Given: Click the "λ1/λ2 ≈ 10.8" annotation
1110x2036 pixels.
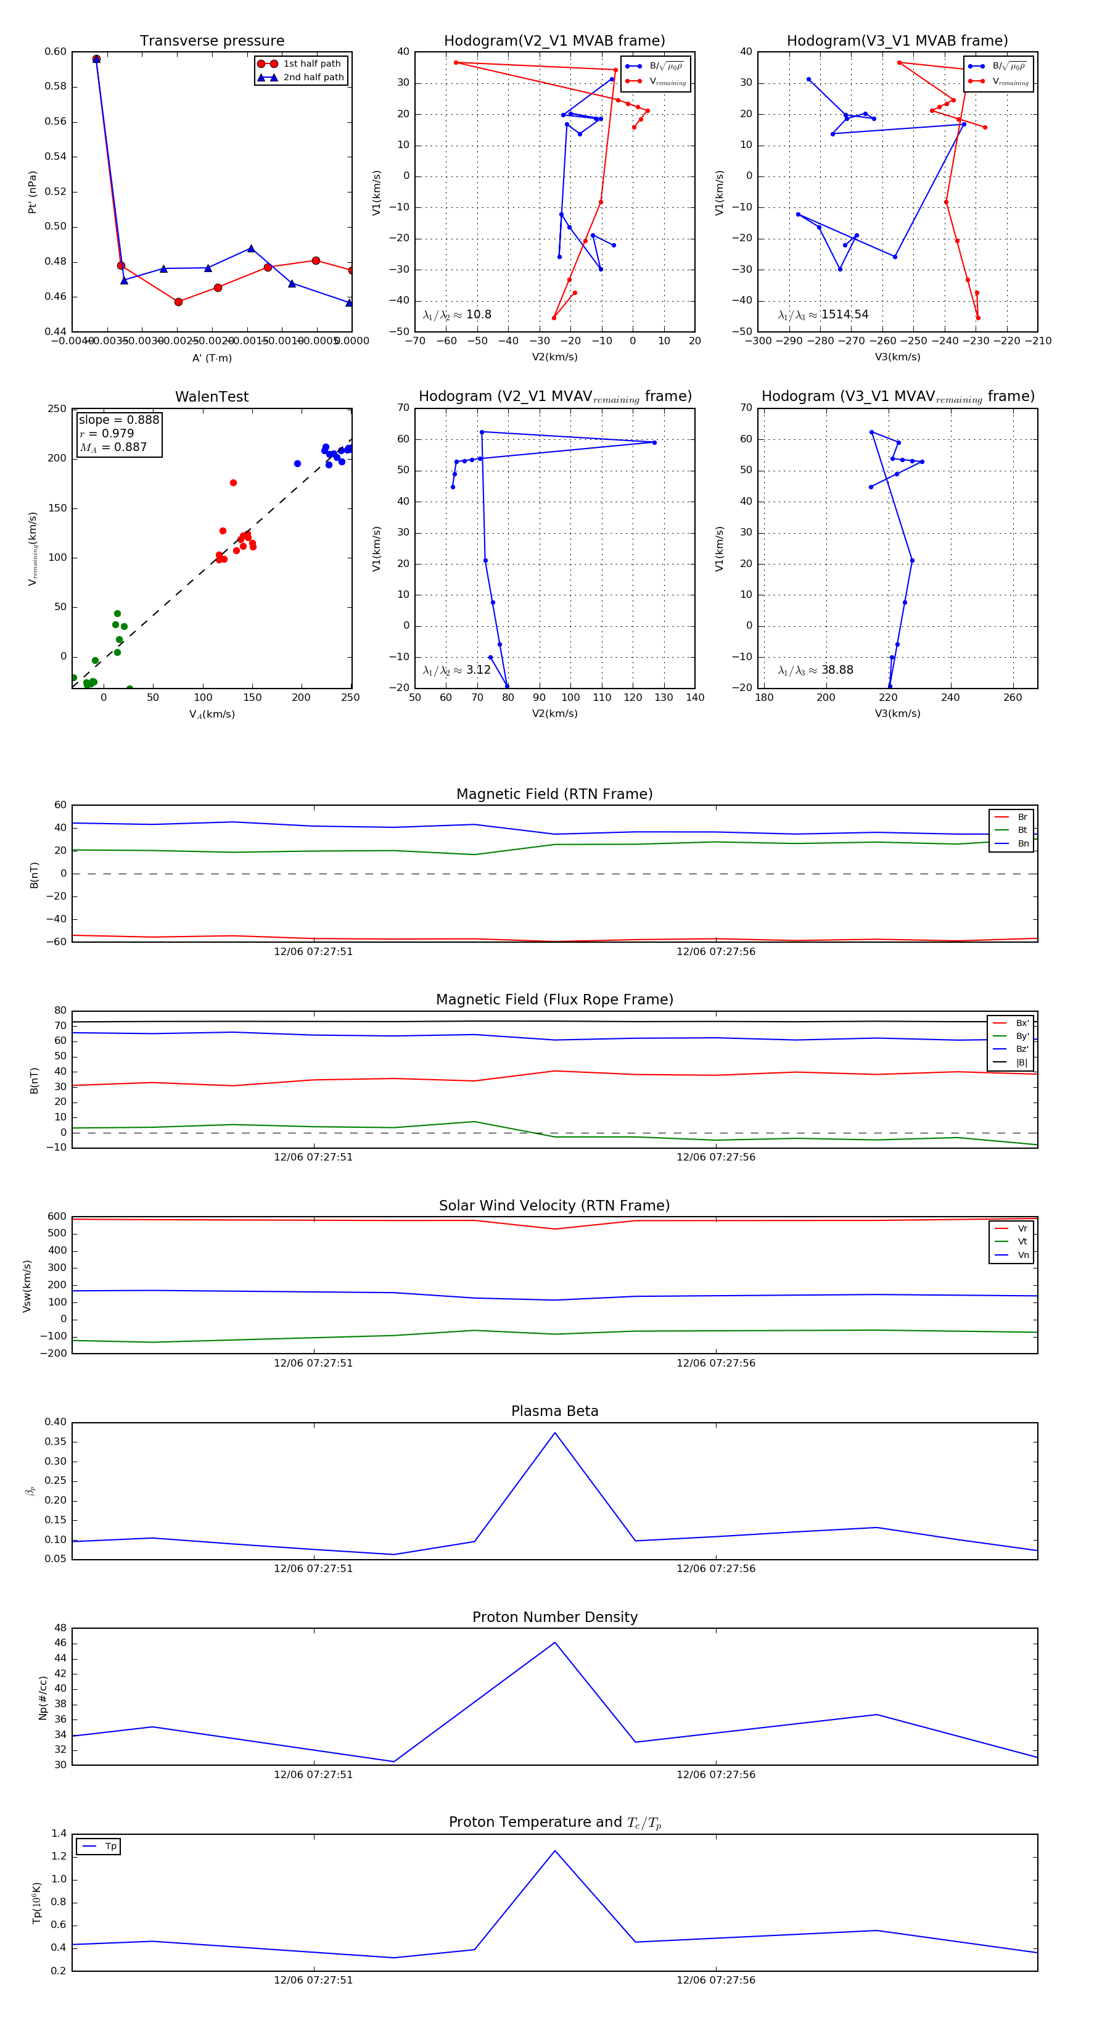Looking at the screenshot, I should tap(456, 315).
